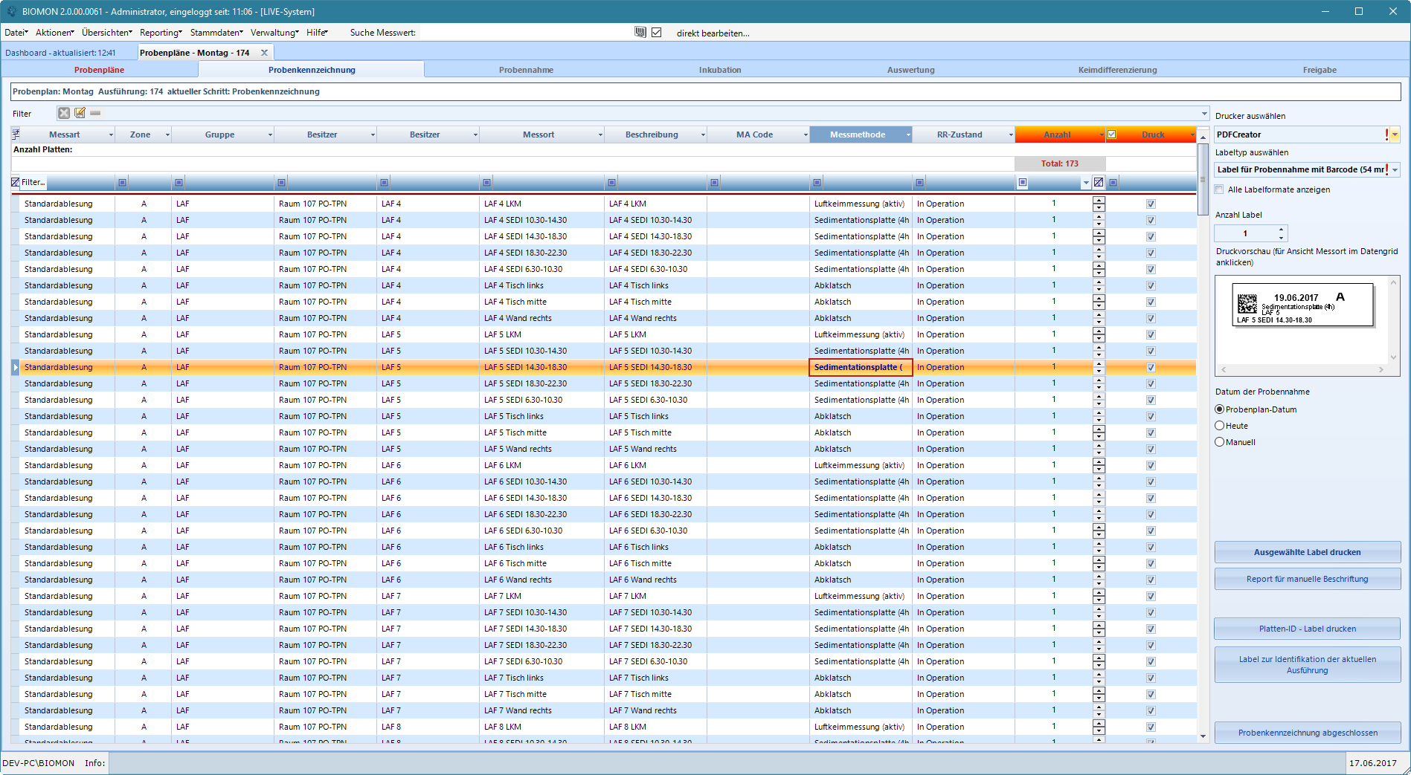Click the red exclamation icon in Labeltyp field
Screen dimensions: 1411x775
coord(1386,169)
